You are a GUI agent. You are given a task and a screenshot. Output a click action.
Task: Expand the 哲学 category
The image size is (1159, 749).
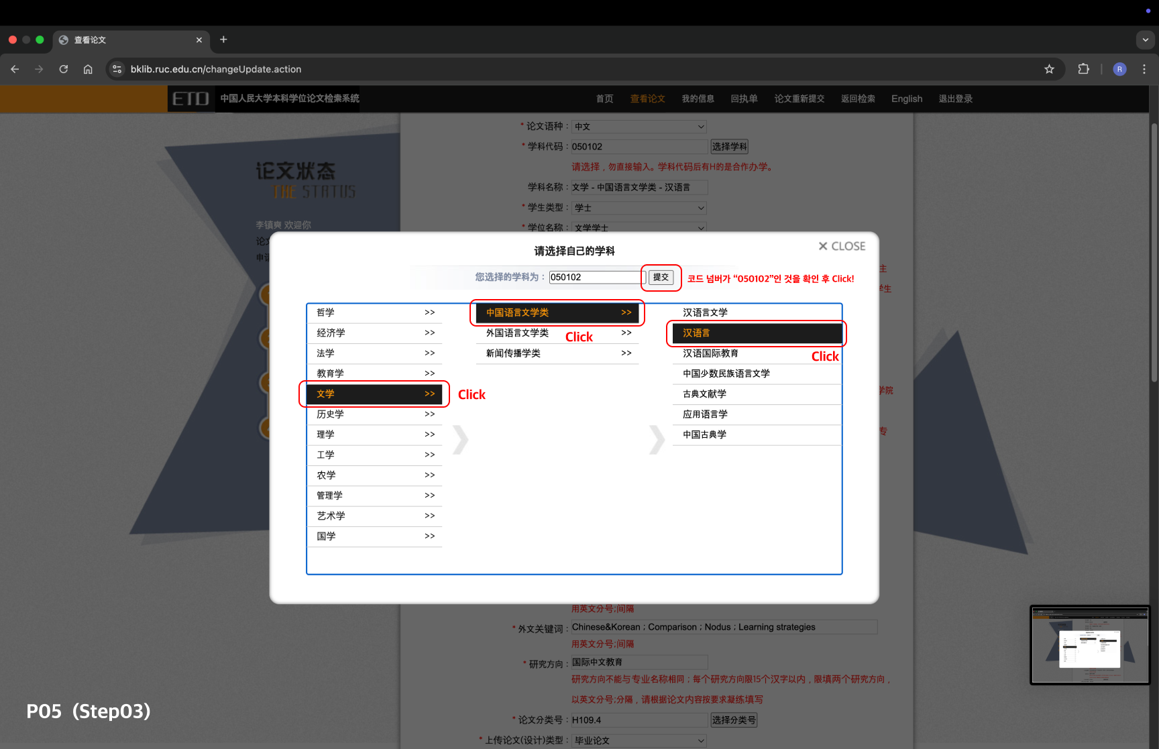[375, 312]
